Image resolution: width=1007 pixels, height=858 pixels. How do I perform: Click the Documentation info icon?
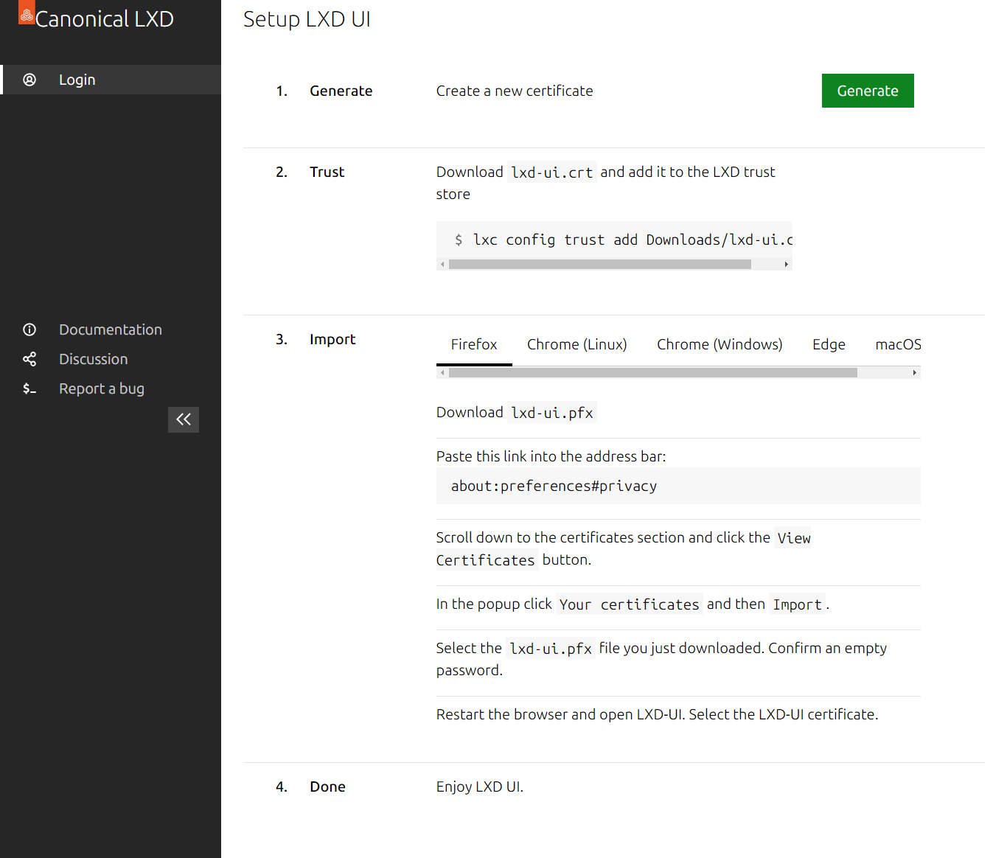pyautogui.click(x=29, y=329)
